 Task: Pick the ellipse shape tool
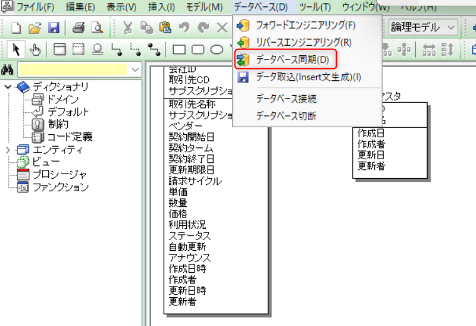(216, 49)
